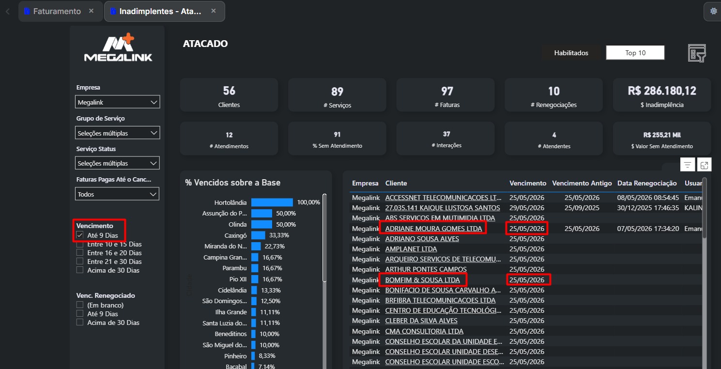Image resolution: width=721 pixels, height=369 pixels.
Task: Click the settings gear icon
Action: (713, 11)
